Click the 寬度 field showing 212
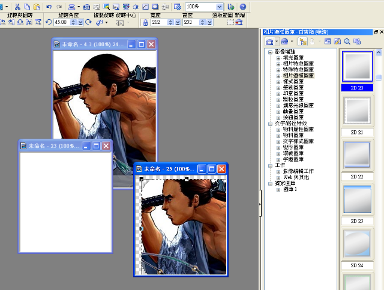The width and height of the screenshot is (384, 290). click(x=159, y=22)
